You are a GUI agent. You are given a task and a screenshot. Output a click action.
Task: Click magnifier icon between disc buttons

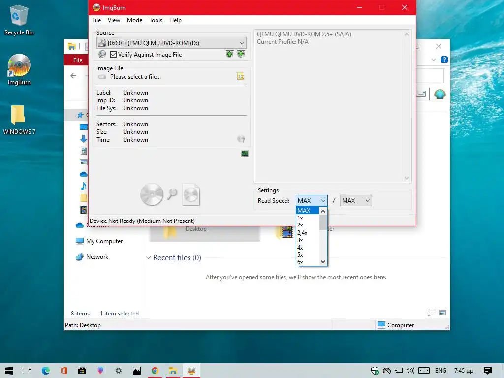(172, 193)
